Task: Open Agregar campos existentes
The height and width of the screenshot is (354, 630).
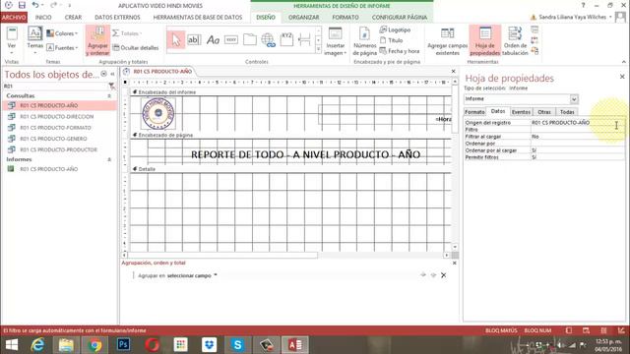Action: (447, 41)
